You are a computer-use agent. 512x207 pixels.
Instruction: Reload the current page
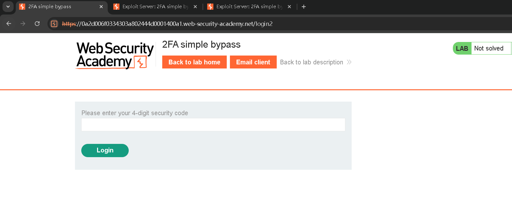37,24
